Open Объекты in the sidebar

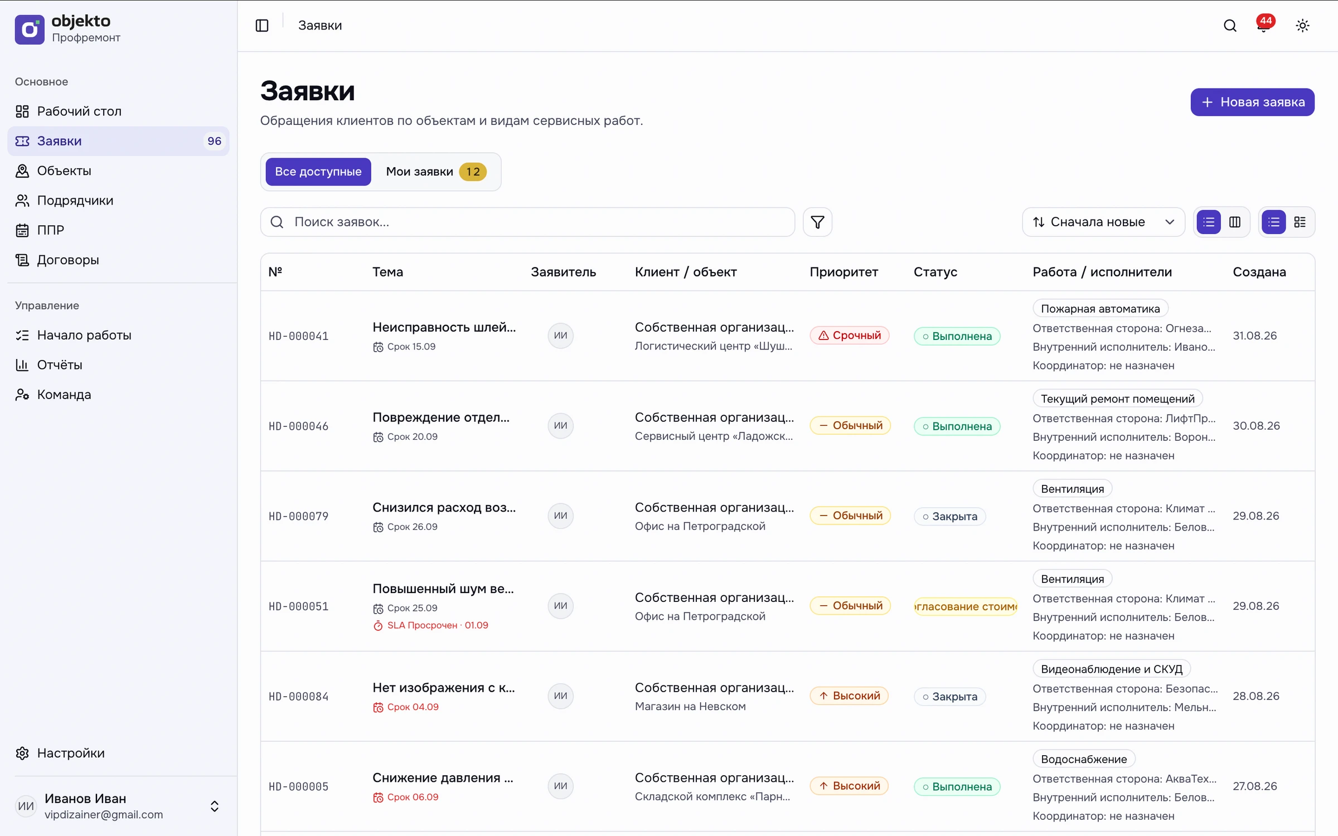[118, 171]
